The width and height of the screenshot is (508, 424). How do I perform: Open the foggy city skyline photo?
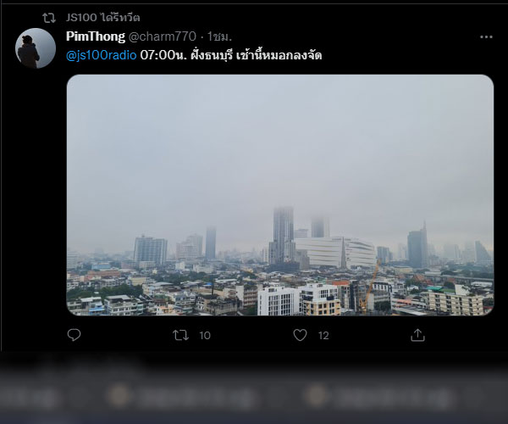click(280, 195)
